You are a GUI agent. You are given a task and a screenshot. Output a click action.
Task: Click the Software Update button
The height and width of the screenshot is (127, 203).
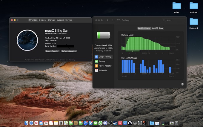69,51
